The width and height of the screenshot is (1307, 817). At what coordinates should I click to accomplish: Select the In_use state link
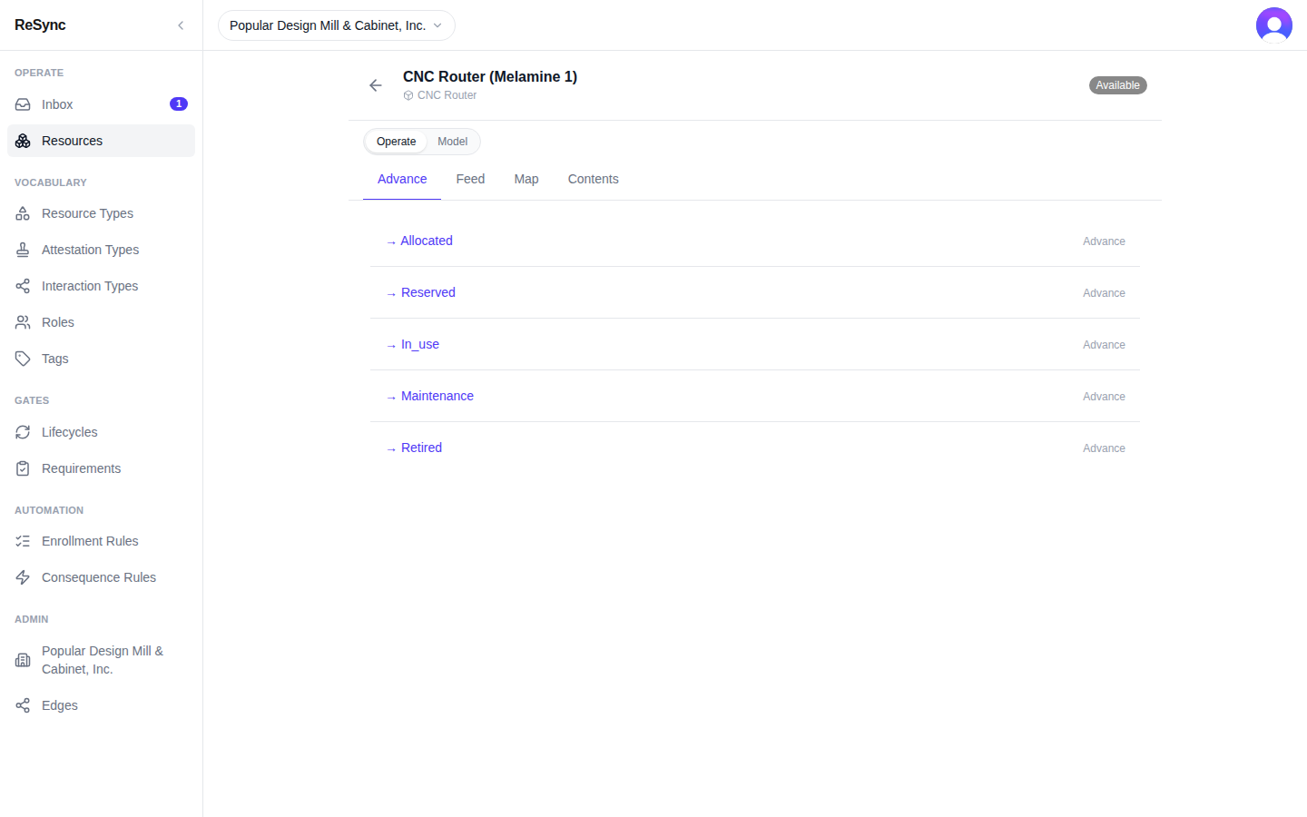(x=412, y=344)
